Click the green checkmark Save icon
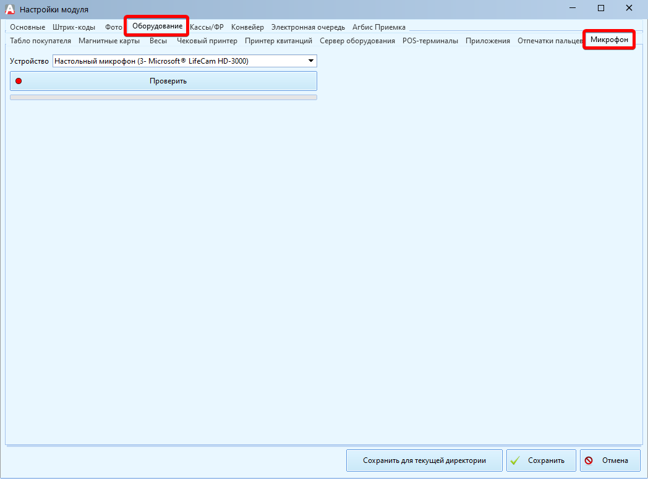The width and height of the screenshot is (648, 479). pos(516,460)
